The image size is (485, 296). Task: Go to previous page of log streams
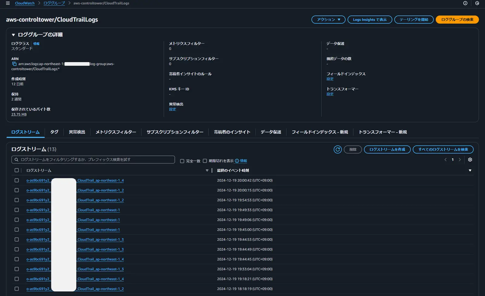(x=445, y=160)
